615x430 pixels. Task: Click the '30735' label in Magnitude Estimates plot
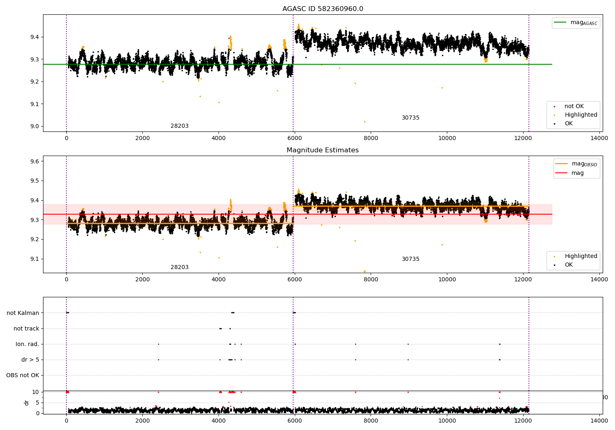click(410, 259)
